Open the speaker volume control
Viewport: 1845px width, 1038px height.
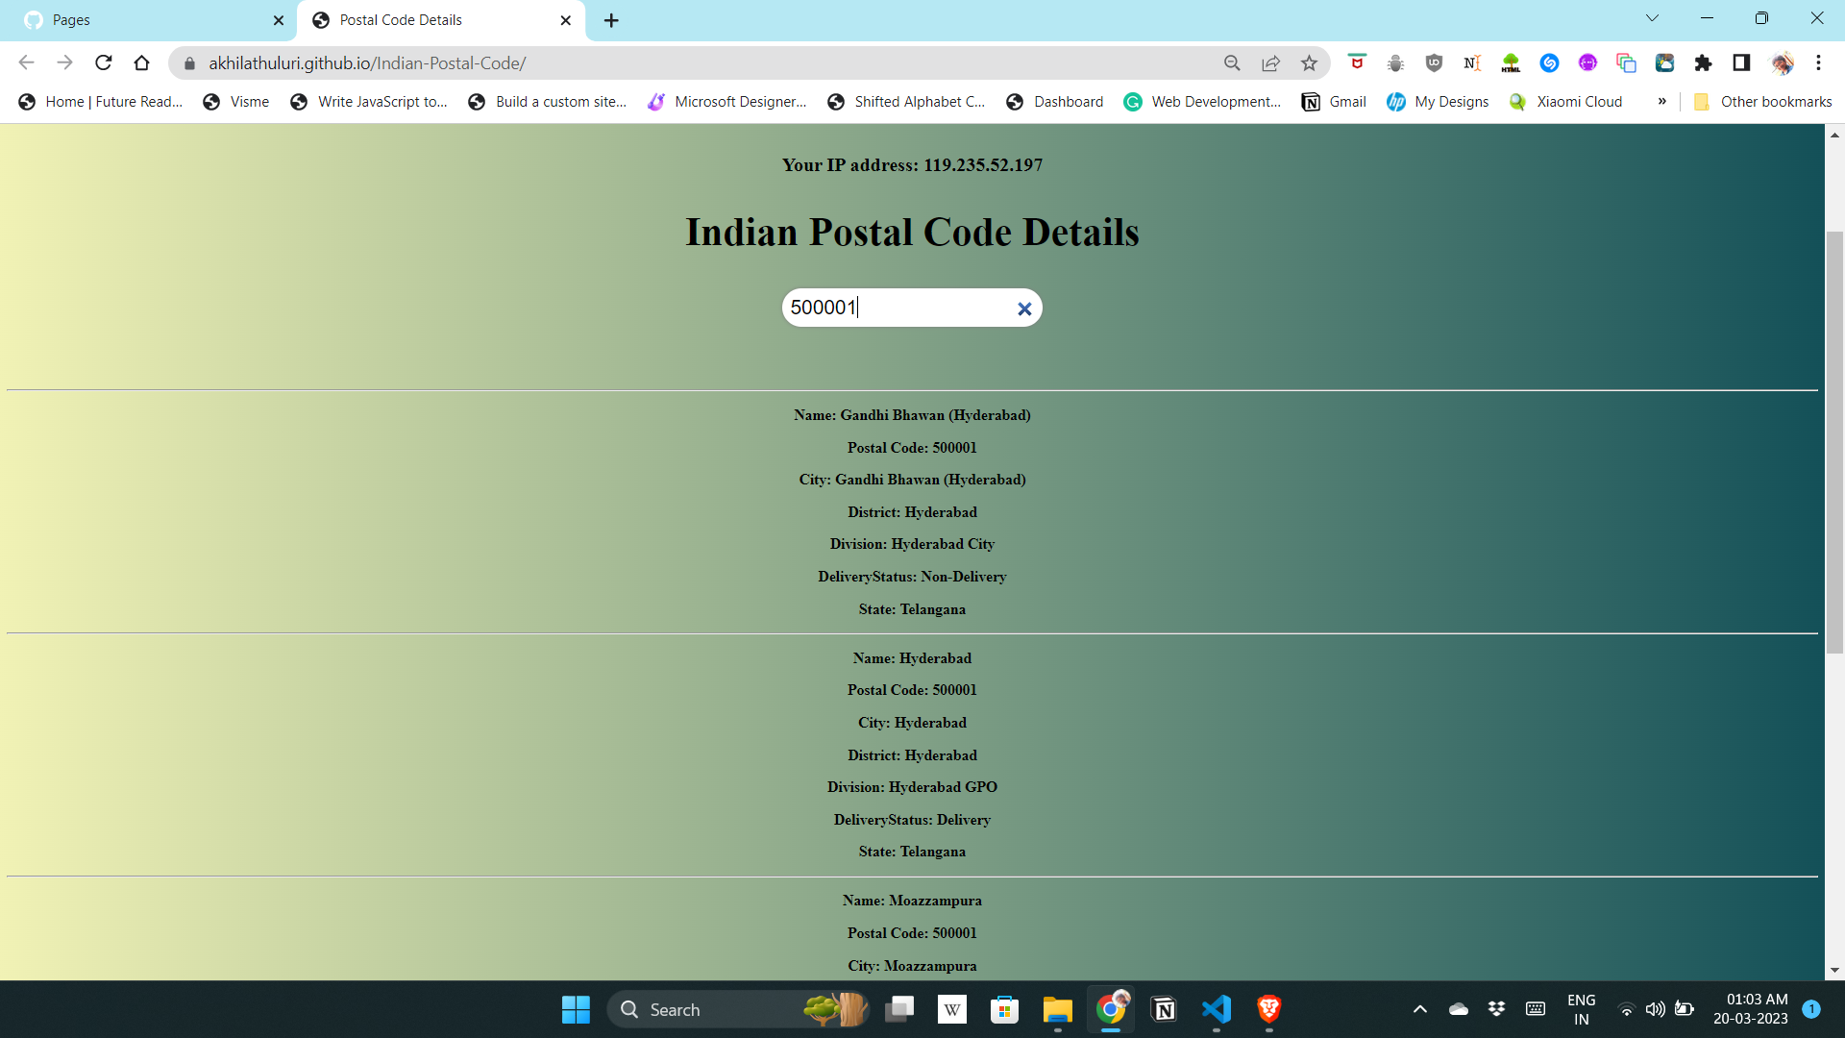(x=1655, y=1009)
